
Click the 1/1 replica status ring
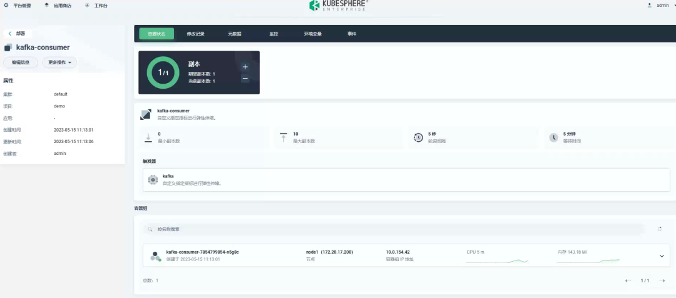pyautogui.click(x=163, y=72)
